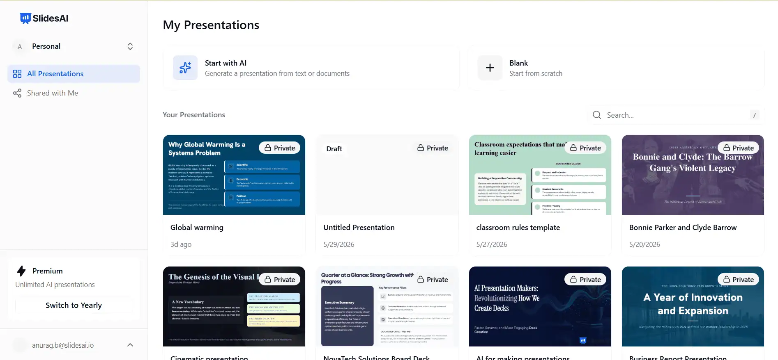The image size is (778, 360).
Task: Click the 'Unlimited AI presentations' text
Action: point(55,285)
